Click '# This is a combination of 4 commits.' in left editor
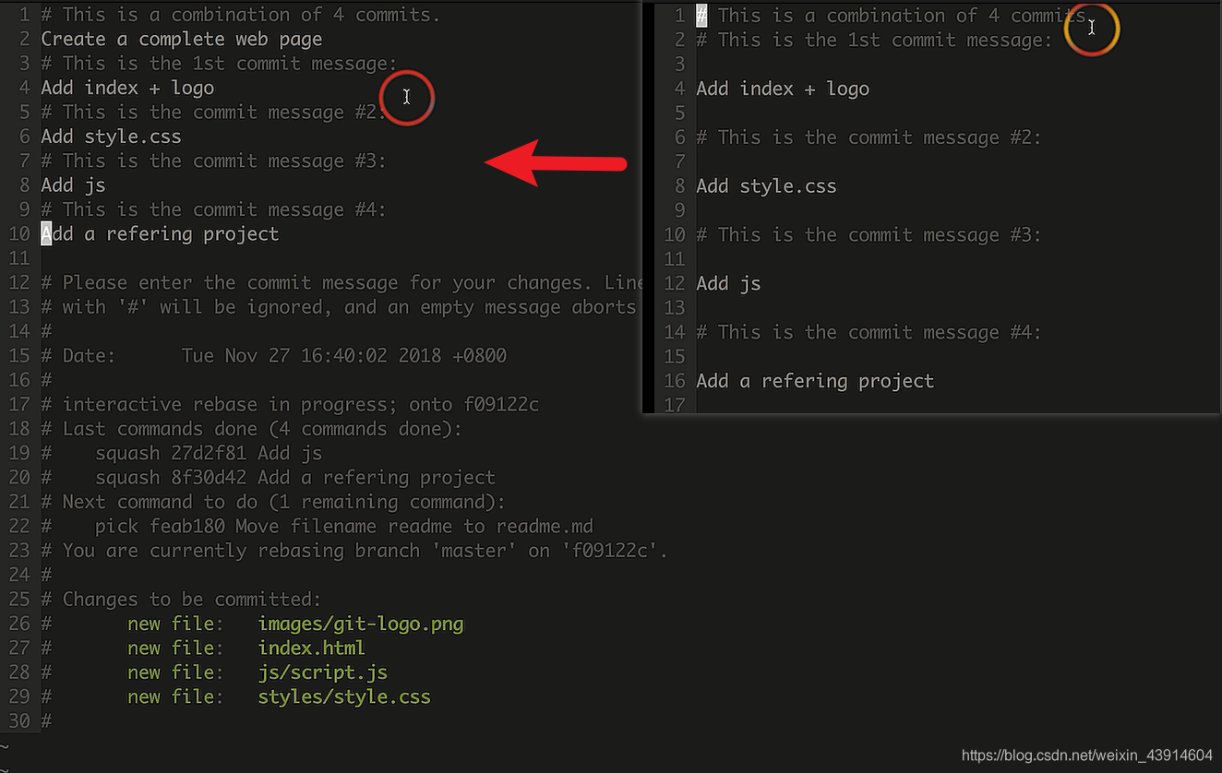Viewport: 1222px width, 773px height. pyautogui.click(x=241, y=15)
